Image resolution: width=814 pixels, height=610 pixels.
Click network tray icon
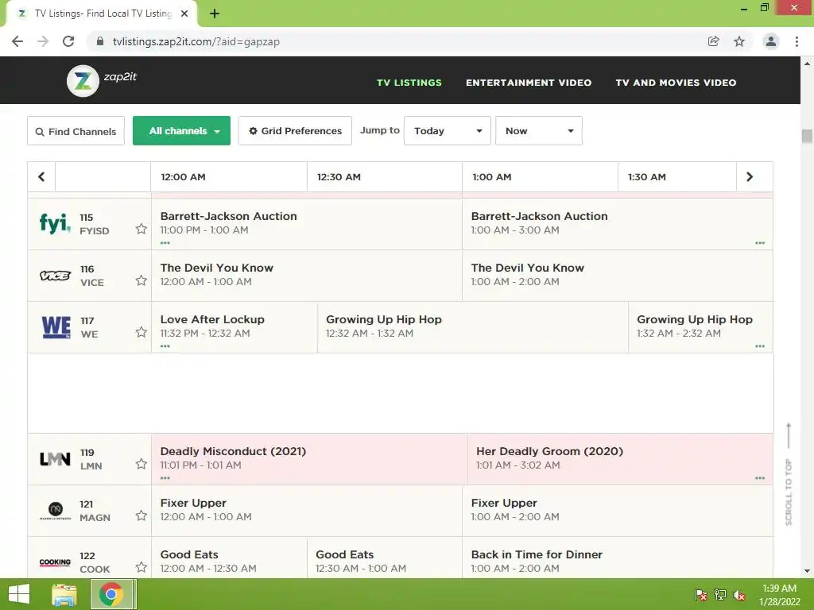(x=720, y=595)
